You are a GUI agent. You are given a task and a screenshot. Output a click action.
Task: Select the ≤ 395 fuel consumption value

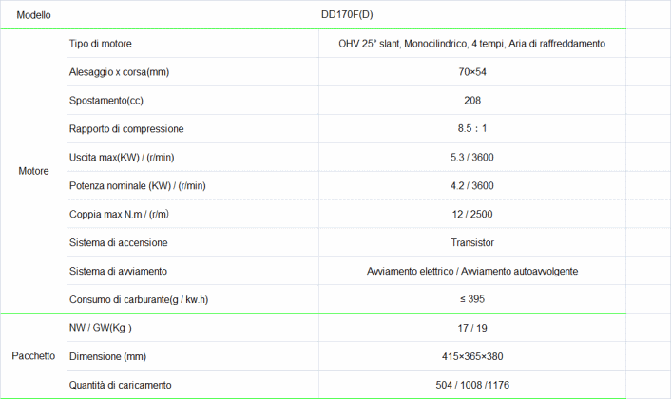click(471, 300)
